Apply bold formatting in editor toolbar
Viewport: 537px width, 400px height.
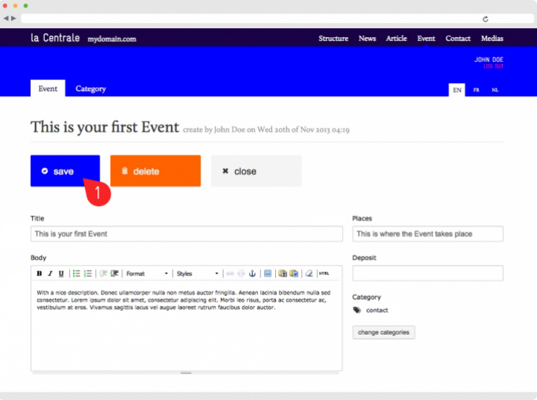[x=39, y=274]
